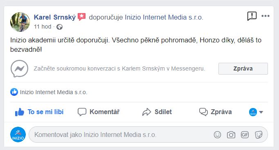The width and height of the screenshot is (279, 150).
Task: Open Inizio Internet Media s.r.o. page link
Action: tap(164, 17)
